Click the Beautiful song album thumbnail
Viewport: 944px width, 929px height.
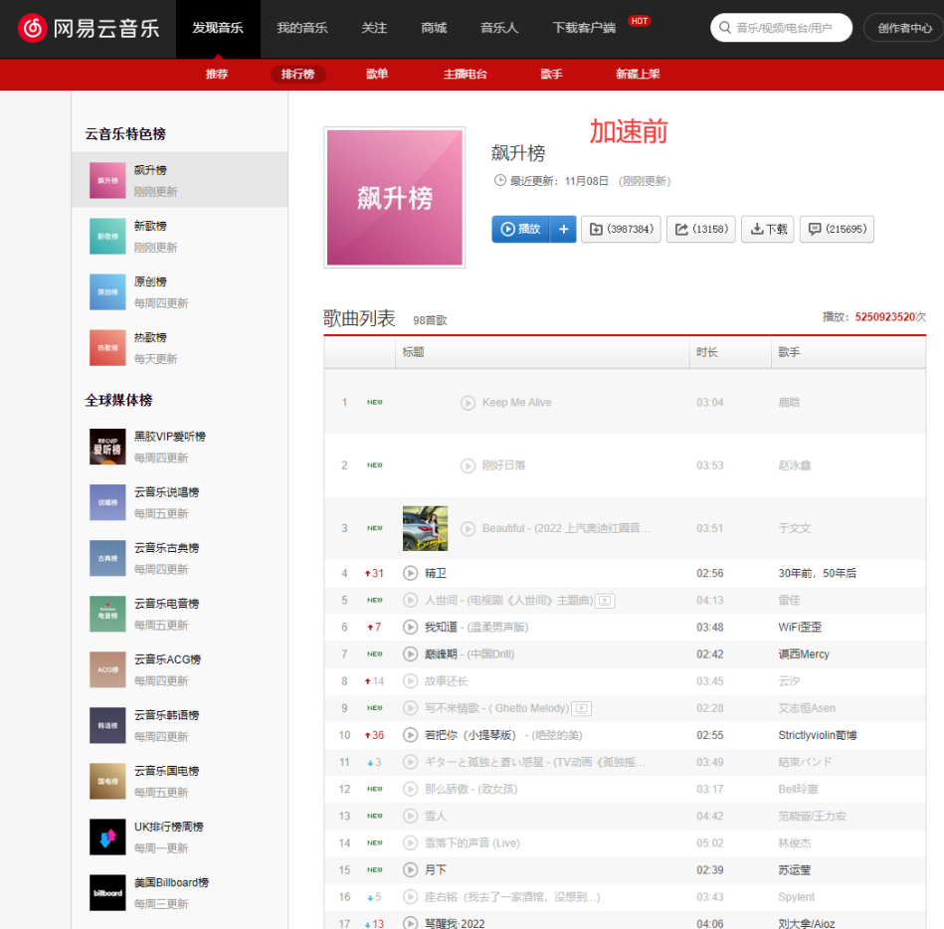(x=425, y=528)
